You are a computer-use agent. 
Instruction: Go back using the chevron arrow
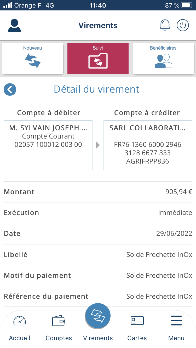[10, 89]
